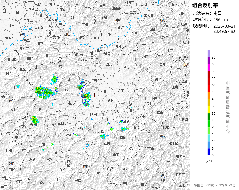This screenshot has width=239, height=190.
Task: Click the 樟树市 map label
Action: click(78, 117)
